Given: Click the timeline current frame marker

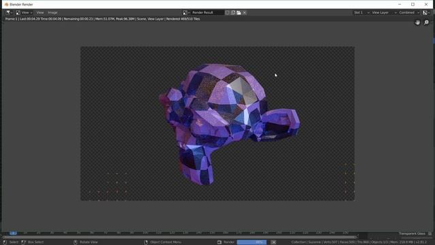Looking at the screenshot, I should point(13,233).
